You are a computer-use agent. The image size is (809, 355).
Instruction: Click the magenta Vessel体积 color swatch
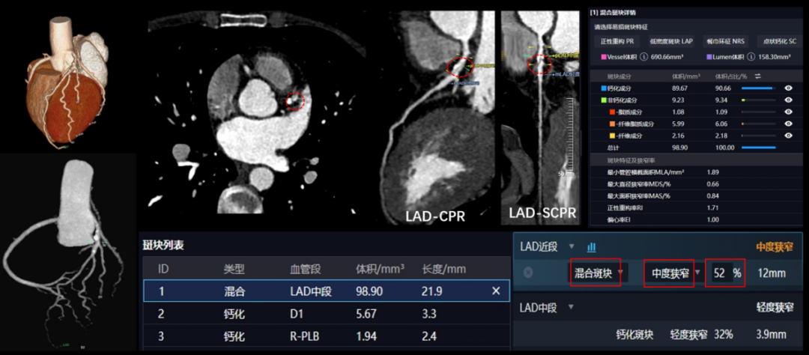tap(604, 57)
